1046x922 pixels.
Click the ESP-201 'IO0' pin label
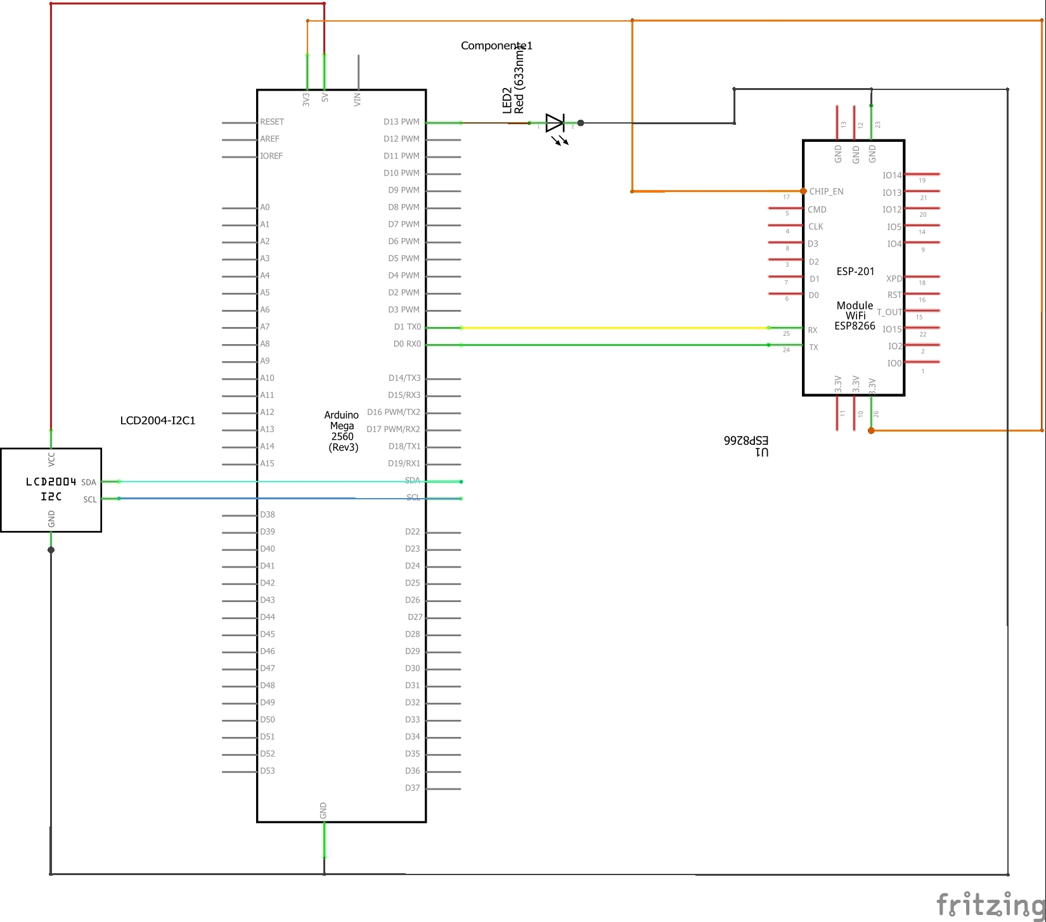894,363
